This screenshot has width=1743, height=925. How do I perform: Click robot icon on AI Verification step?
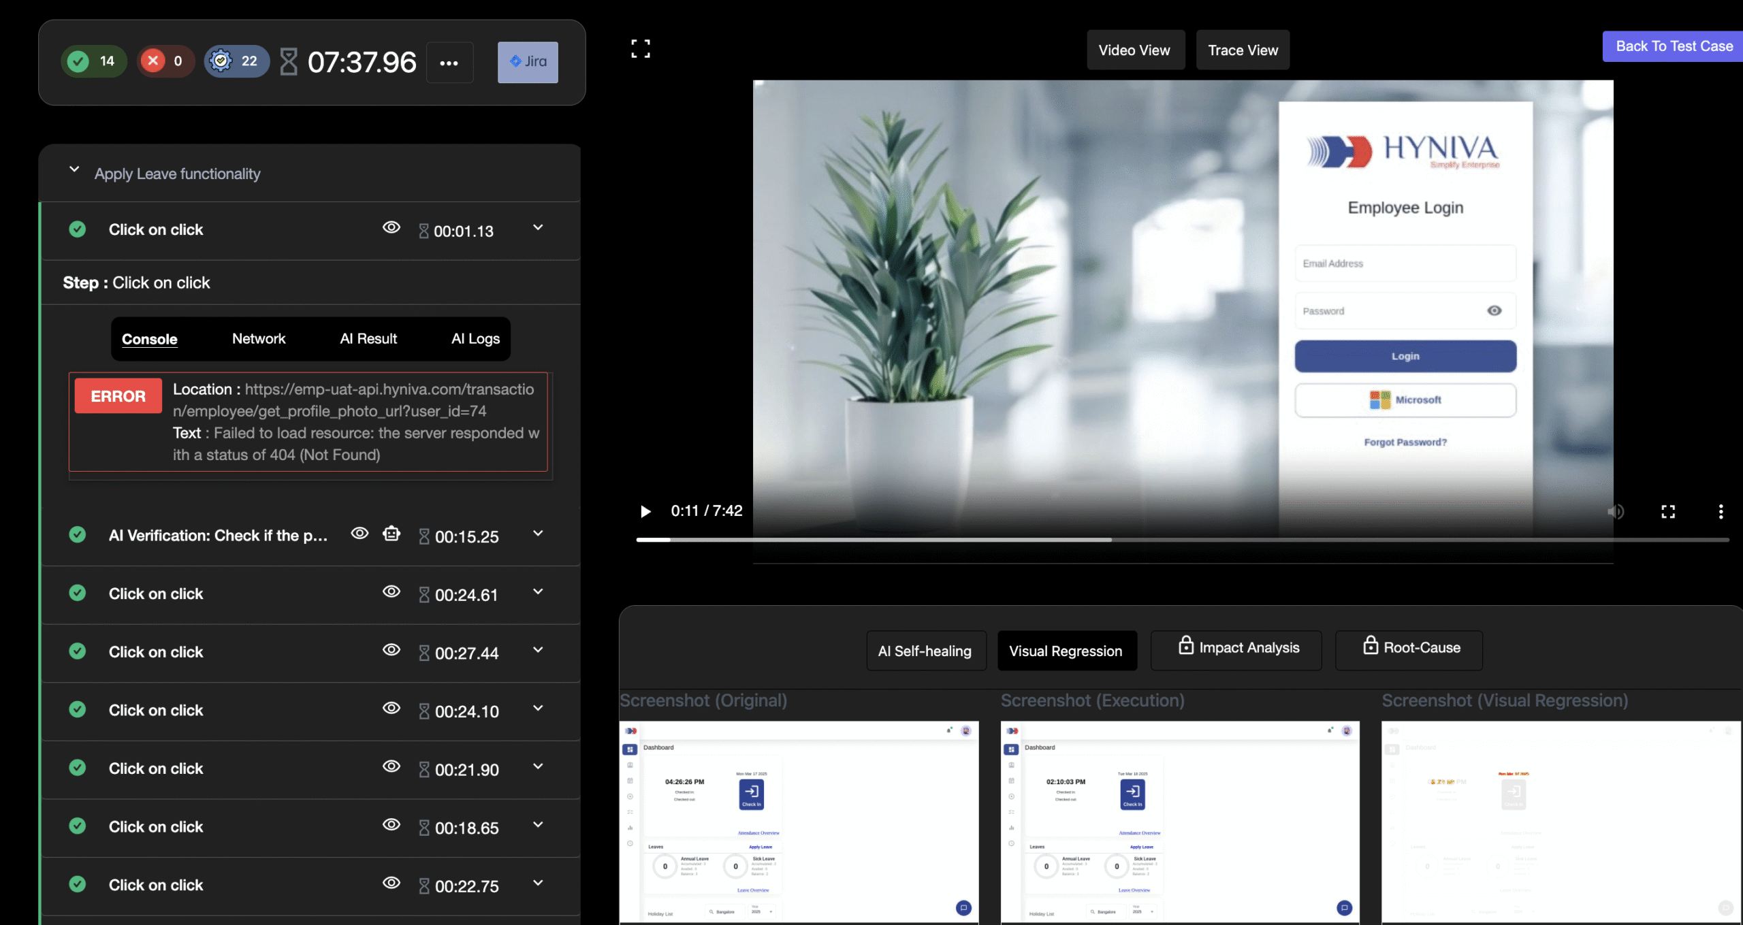pyautogui.click(x=391, y=534)
